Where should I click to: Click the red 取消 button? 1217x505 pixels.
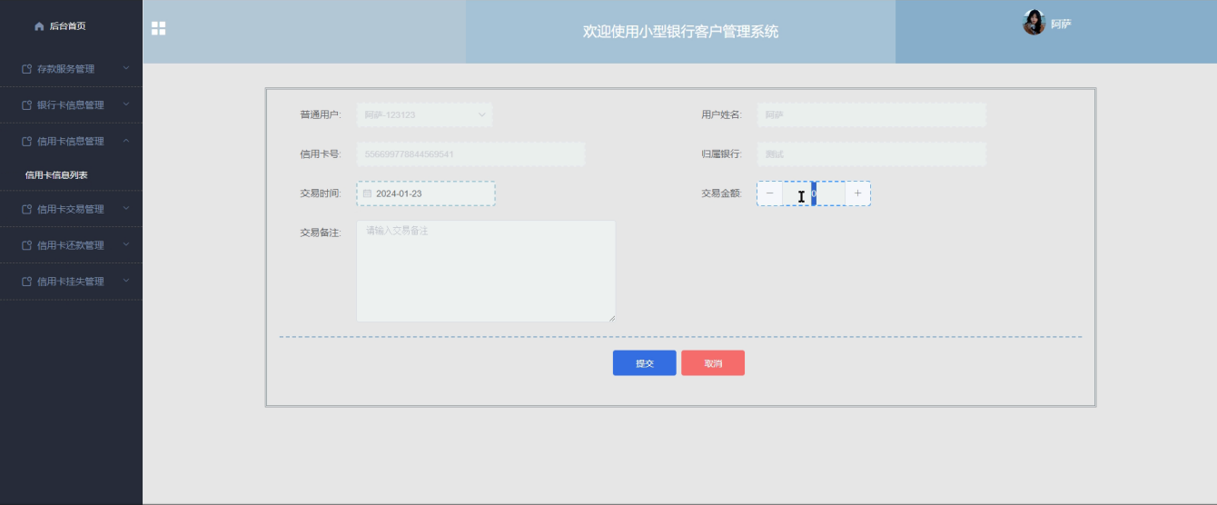point(713,363)
